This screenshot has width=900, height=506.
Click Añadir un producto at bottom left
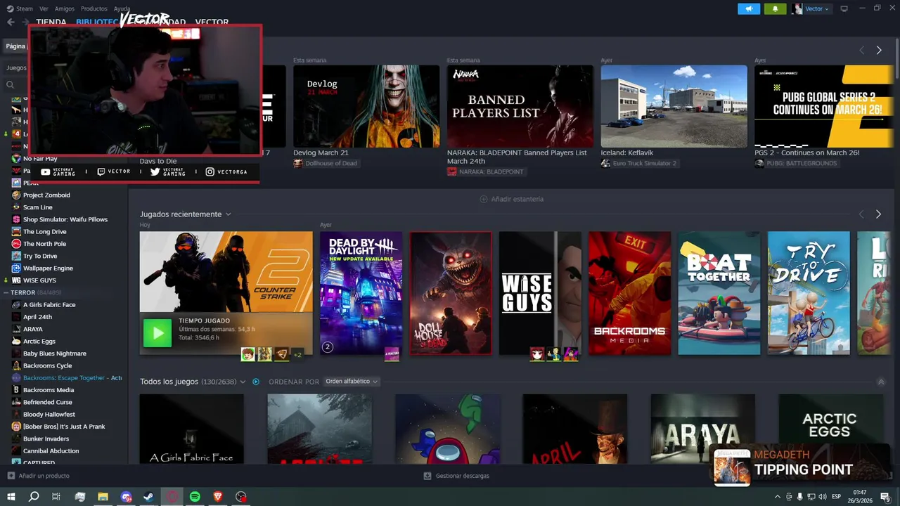(39, 476)
